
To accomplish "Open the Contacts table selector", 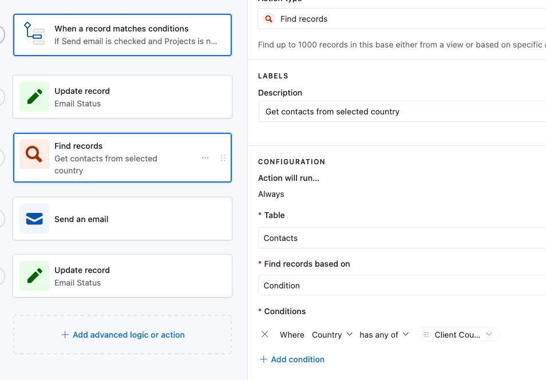I will point(401,238).
